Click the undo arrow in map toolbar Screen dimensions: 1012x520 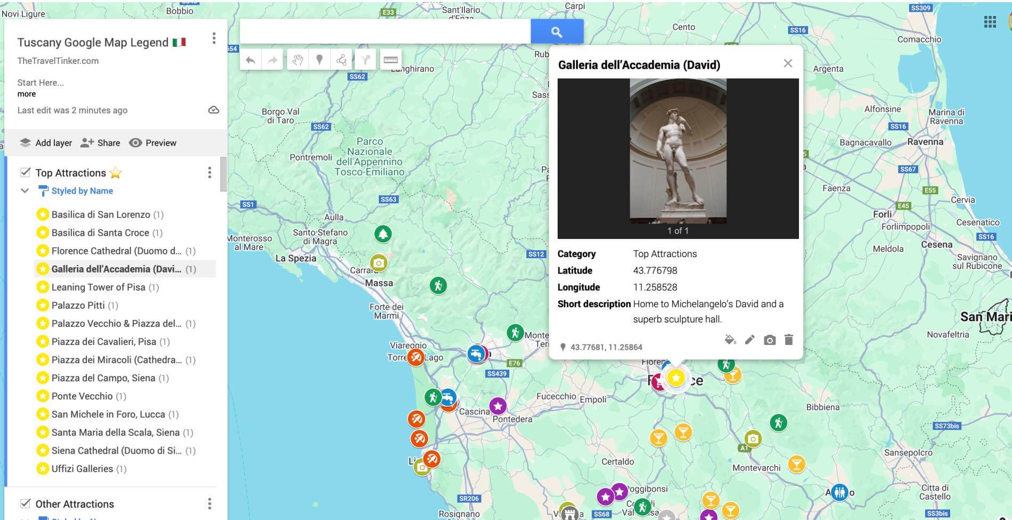(250, 60)
